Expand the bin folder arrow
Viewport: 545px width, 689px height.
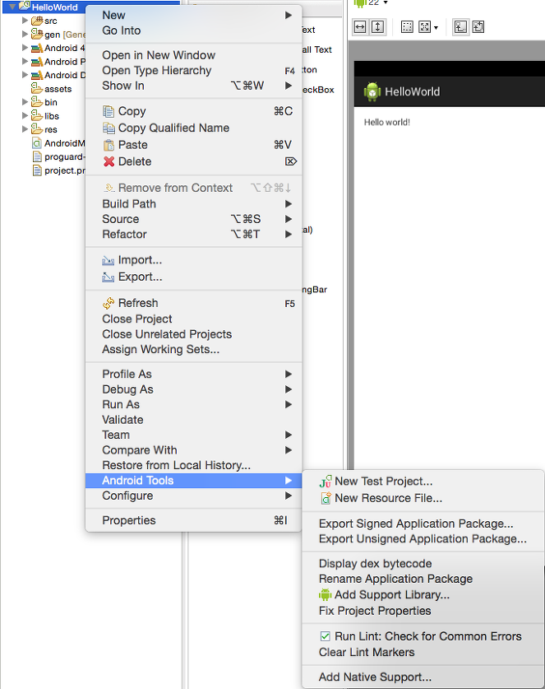coord(25,102)
